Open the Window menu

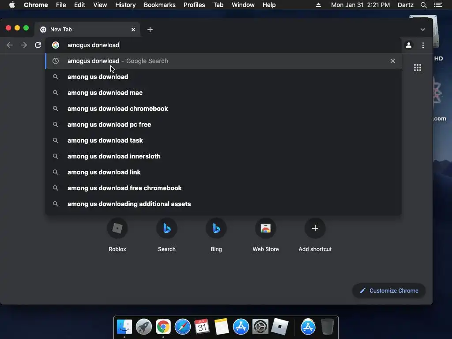[x=243, y=5]
